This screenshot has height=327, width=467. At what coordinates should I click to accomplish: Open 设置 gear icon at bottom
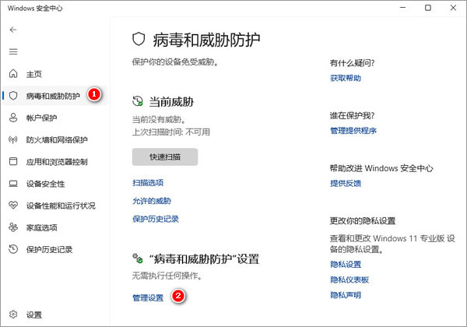click(12, 315)
